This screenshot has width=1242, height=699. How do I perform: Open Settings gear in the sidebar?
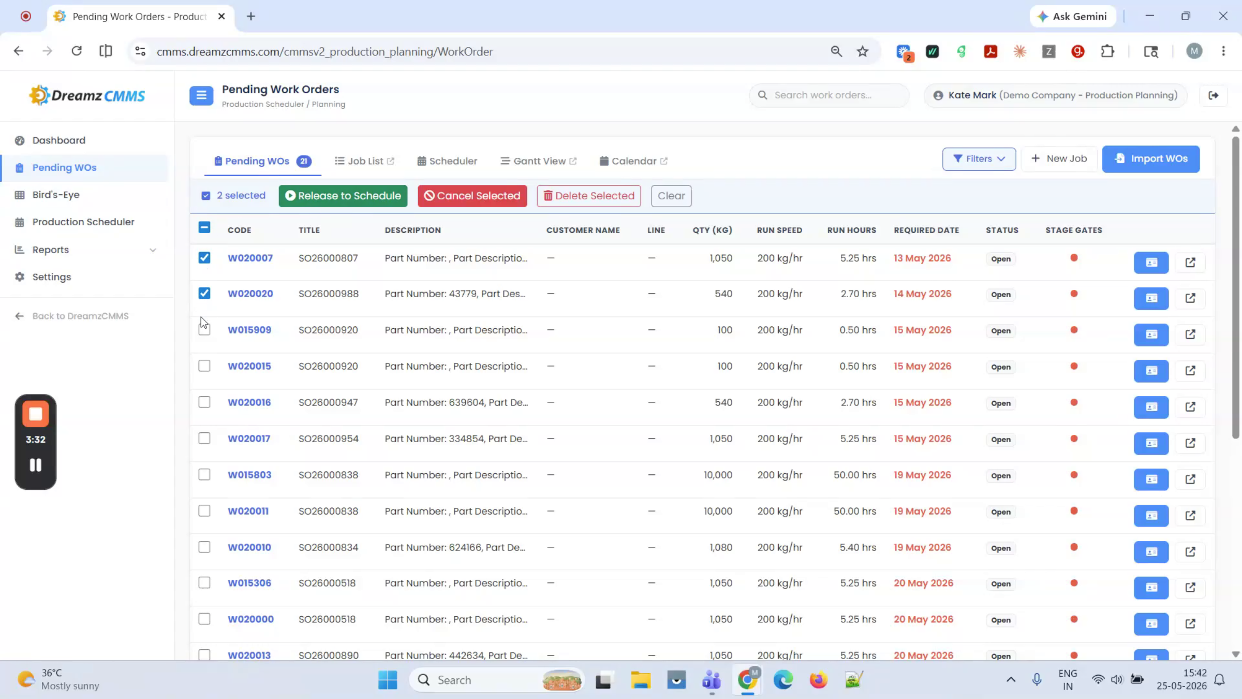point(51,277)
